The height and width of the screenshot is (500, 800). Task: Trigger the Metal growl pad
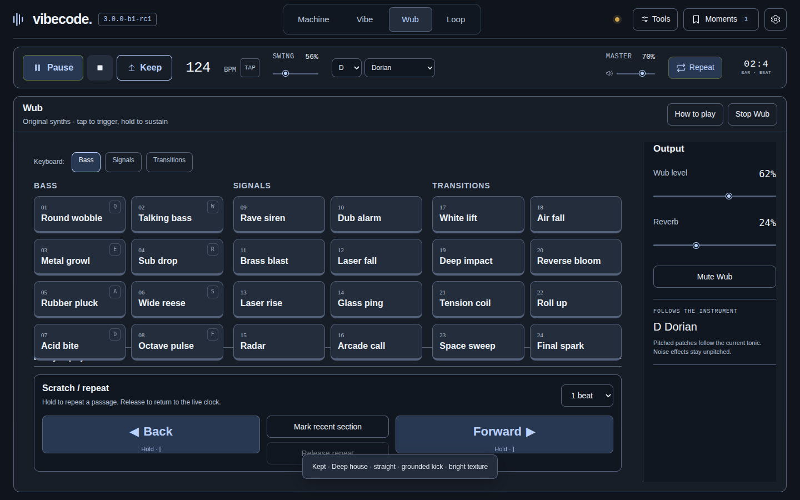coord(79,257)
